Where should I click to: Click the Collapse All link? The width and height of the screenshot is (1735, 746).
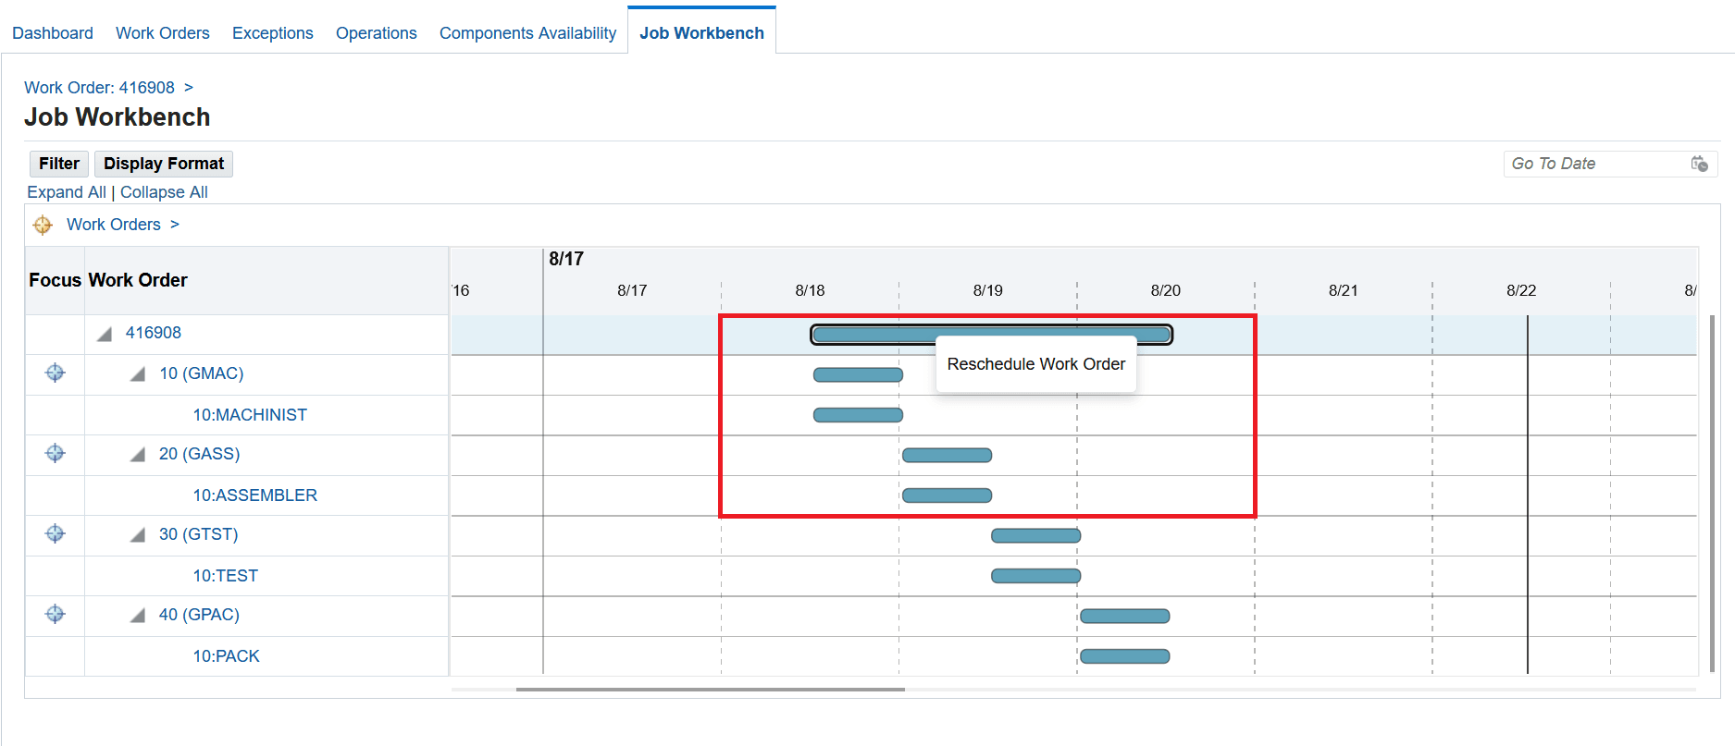[x=164, y=192]
